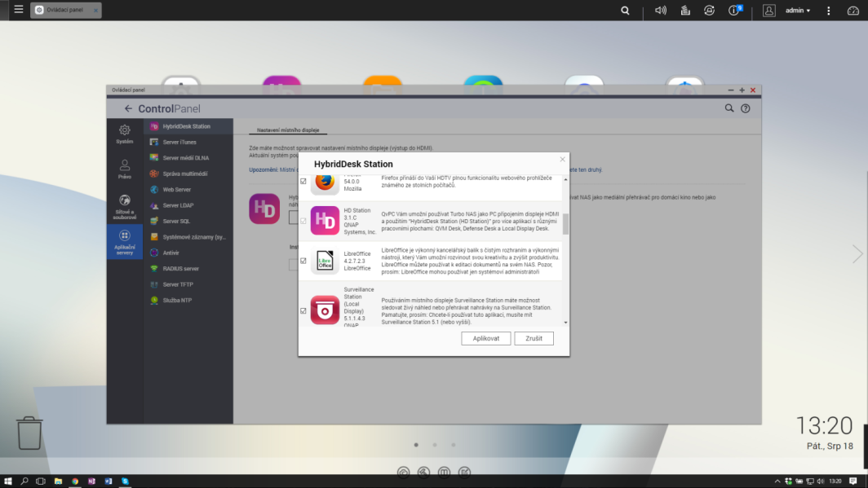Select Web Server in the sidebar list
The image size is (868, 488).
176,190
